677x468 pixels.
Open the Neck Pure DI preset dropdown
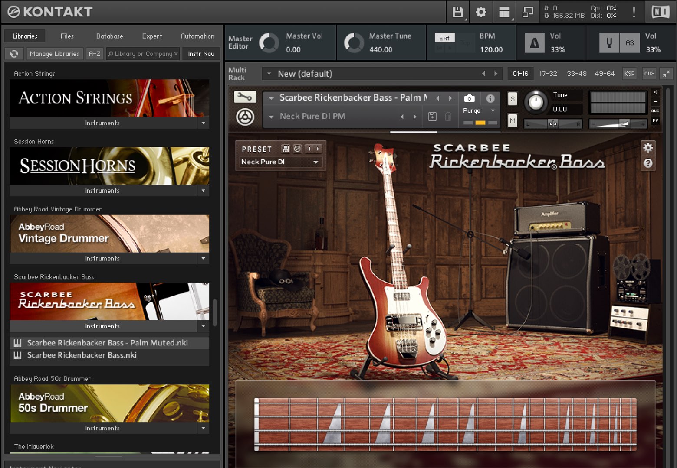point(280,162)
